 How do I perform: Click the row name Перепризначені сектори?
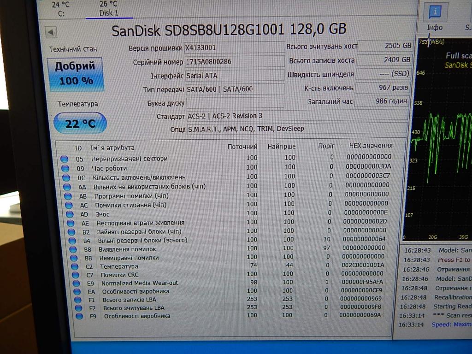[x=130, y=159]
